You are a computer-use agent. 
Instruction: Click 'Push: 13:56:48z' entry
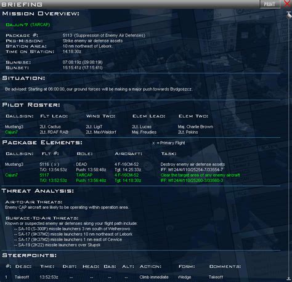[x=91, y=180]
